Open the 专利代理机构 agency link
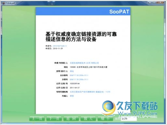Image resolution: width=167 pixels, height=125 pixels. [x=90, y=92]
